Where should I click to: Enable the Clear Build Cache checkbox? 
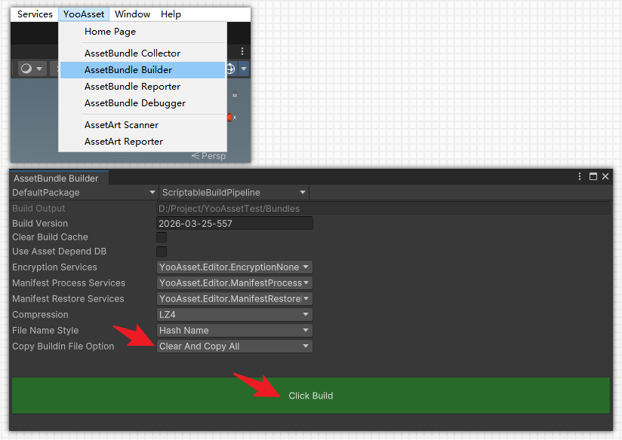click(x=162, y=237)
